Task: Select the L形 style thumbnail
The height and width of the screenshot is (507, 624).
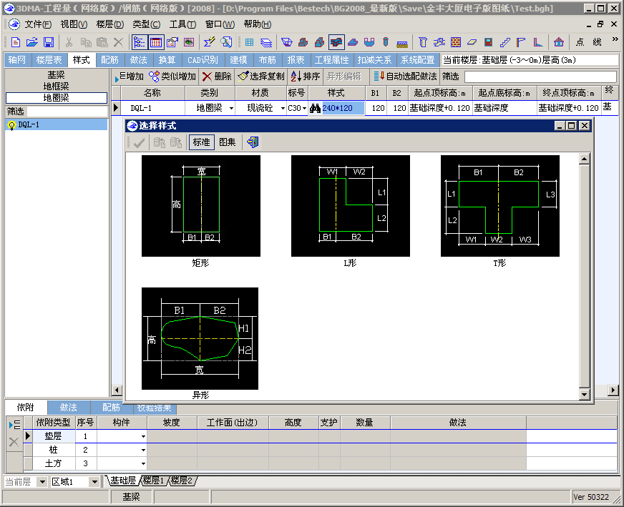Action: tap(351, 206)
